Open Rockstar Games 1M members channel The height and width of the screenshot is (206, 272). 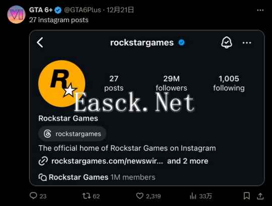[97, 177]
